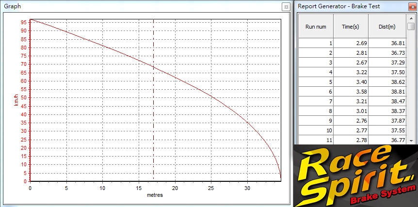Select the Dist(m) column header
Image resolution: width=418 pixels, height=207 pixels.
coord(387,26)
